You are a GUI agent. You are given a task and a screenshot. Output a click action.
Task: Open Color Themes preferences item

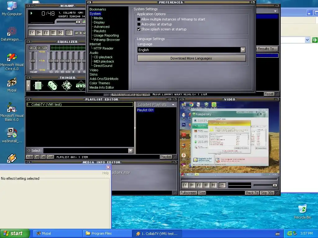[100, 83]
